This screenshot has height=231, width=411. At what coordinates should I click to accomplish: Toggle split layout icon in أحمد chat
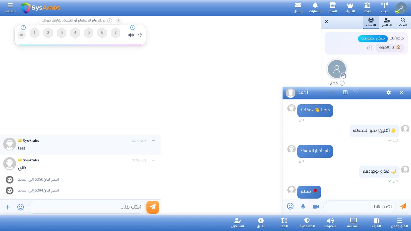click(x=345, y=92)
